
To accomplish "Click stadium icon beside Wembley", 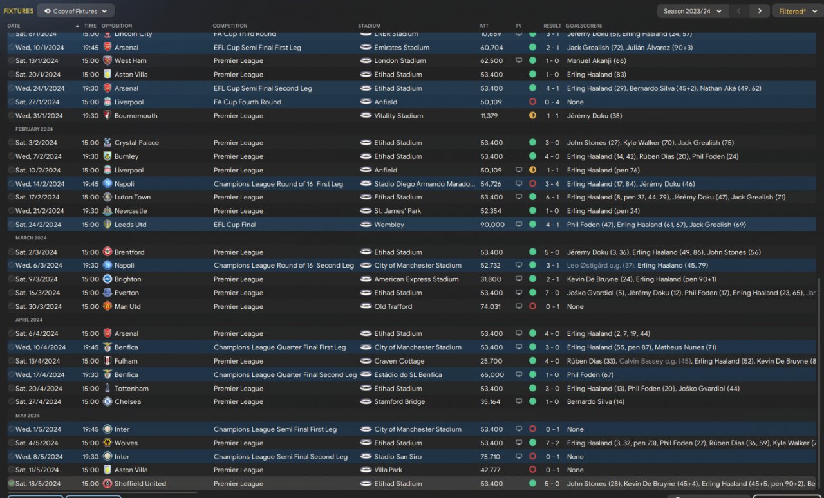I will 366,225.
